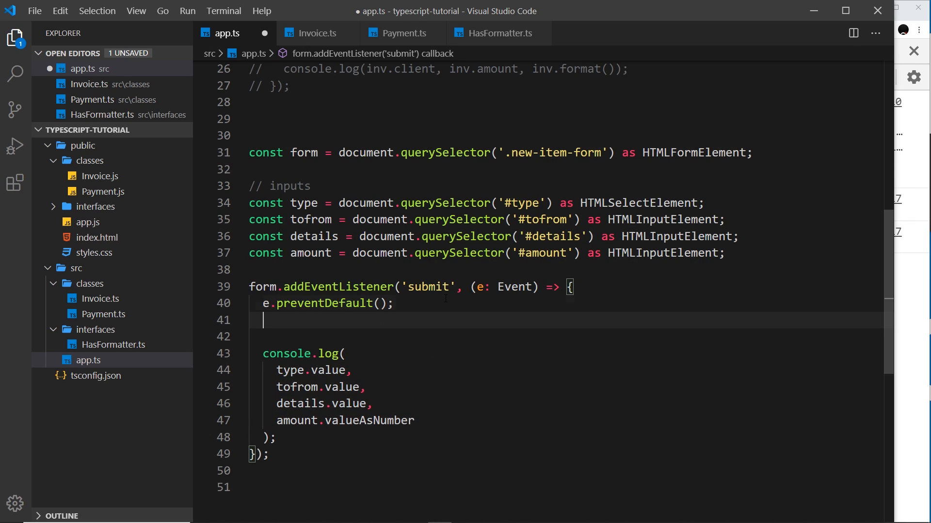Open the Explorer view in activity bar

pos(16,38)
